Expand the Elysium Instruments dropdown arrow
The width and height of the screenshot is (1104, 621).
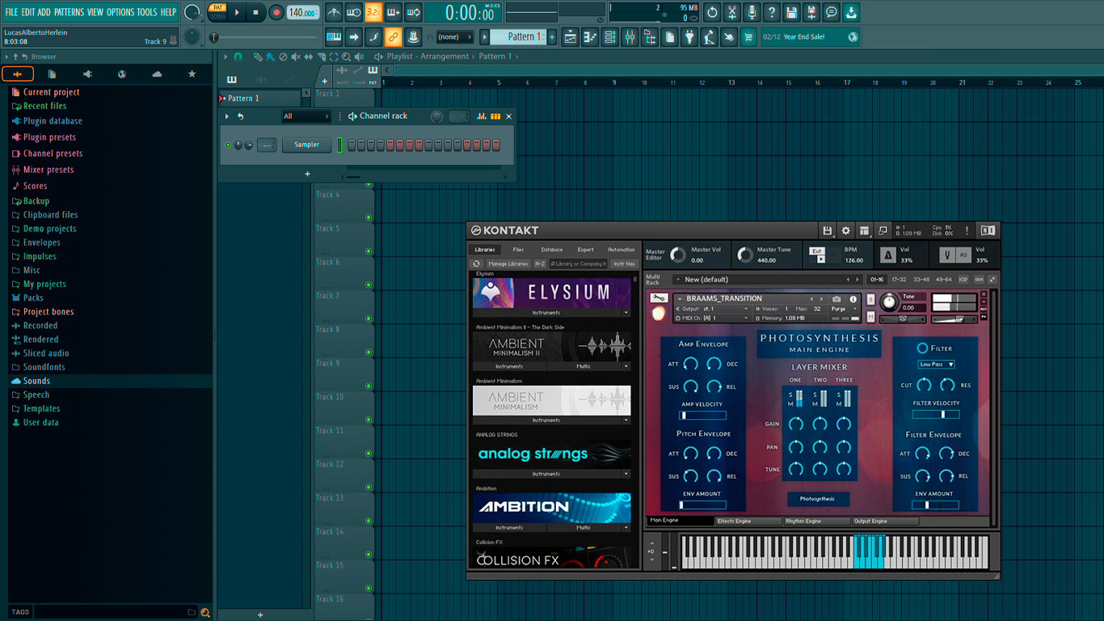point(626,312)
